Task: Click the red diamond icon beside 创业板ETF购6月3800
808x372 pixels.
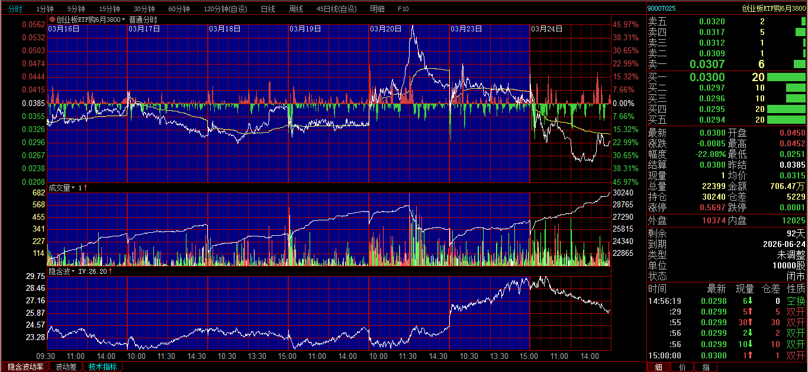Action: click(52, 20)
